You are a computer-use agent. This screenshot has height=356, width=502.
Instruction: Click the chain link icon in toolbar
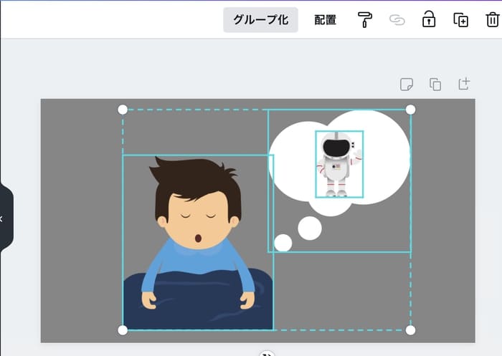397,20
